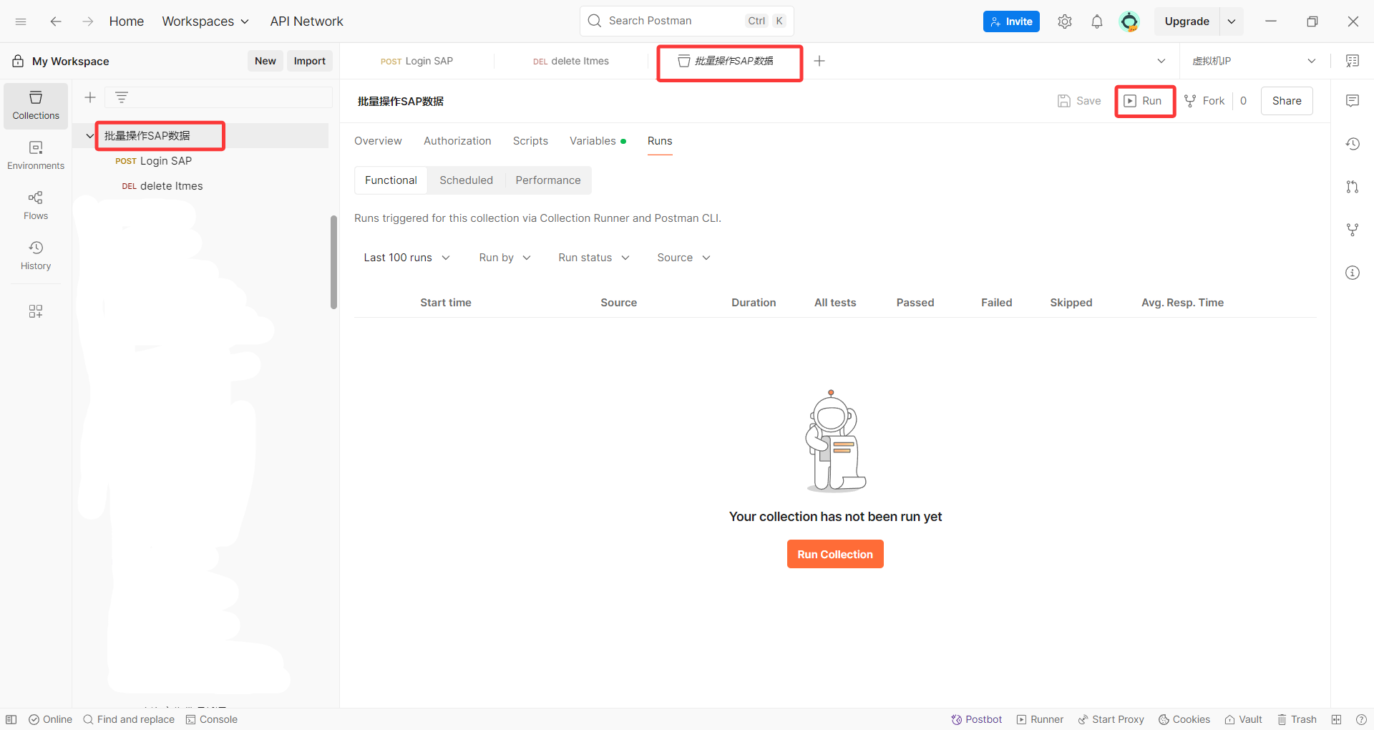The image size is (1374, 730).
Task: Open Flows in the sidebar
Action: pos(36,205)
